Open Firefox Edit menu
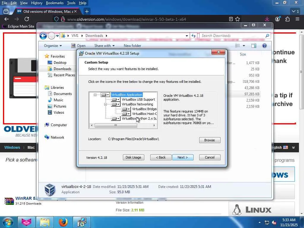304x228 pixels. tap(13, 3)
